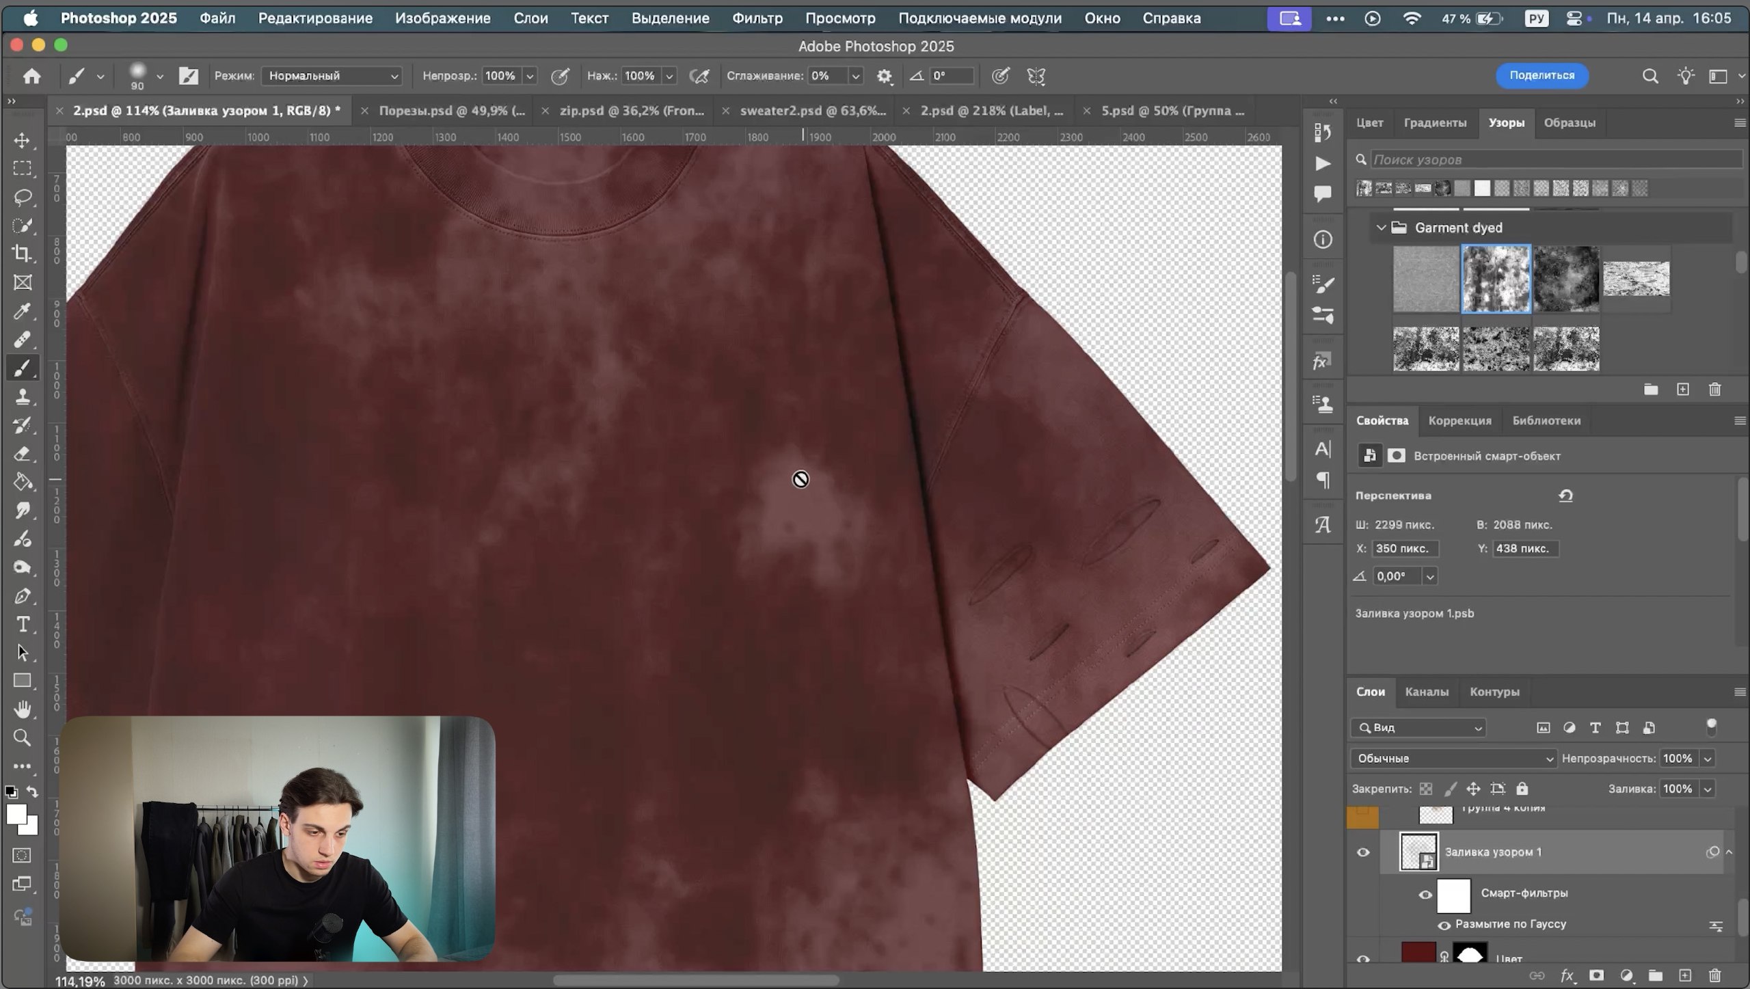1750x989 pixels.
Task: Open the layer blend mode Обычные dropdown
Action: 1453,758
